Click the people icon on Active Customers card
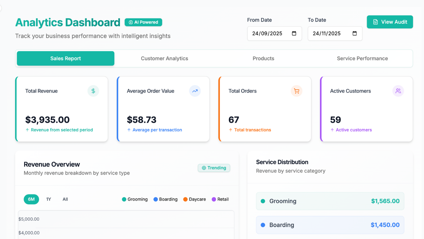The height and width of the screenshot is (239, 424). coord(398,91)
